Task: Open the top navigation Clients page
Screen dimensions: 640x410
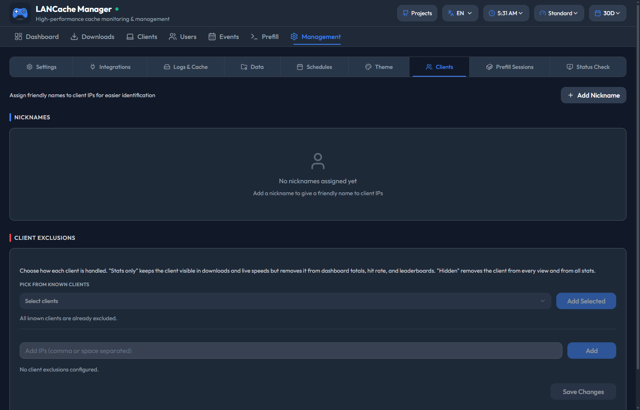Action: (x=142, y=36)
